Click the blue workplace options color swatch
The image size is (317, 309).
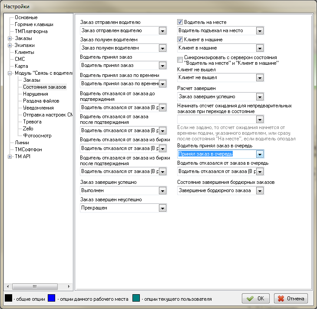tap(52, 299)
